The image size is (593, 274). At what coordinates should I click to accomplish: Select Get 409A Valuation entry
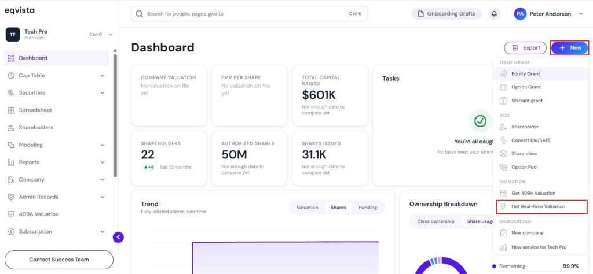[540, 193]
